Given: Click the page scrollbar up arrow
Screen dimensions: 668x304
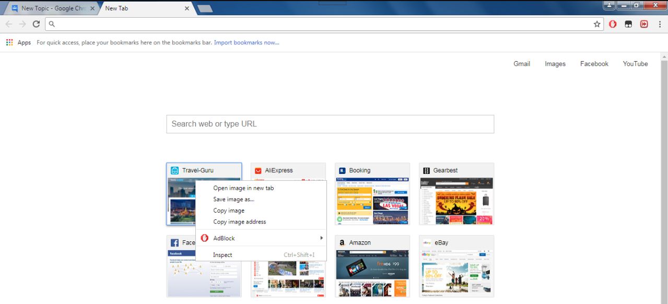Looking at the screenshot, I should pyautogui.click(x=664, y=56).
